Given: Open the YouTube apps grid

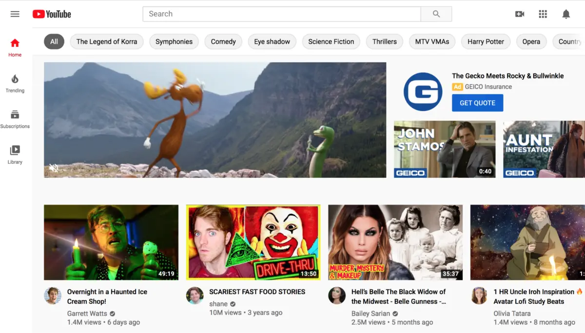Looking at the screenshot, I should coord(543,14).
